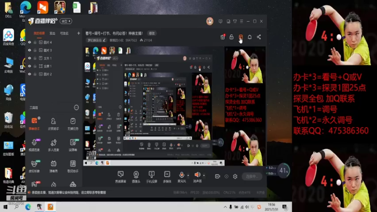Open the 读弹幕 tool
Screen dimensions: 377x212
tap(73, 145)
